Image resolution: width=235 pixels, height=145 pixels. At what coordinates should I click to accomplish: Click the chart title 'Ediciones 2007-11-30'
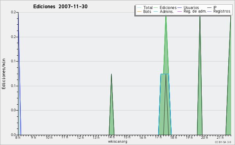(x=60, y=7)
